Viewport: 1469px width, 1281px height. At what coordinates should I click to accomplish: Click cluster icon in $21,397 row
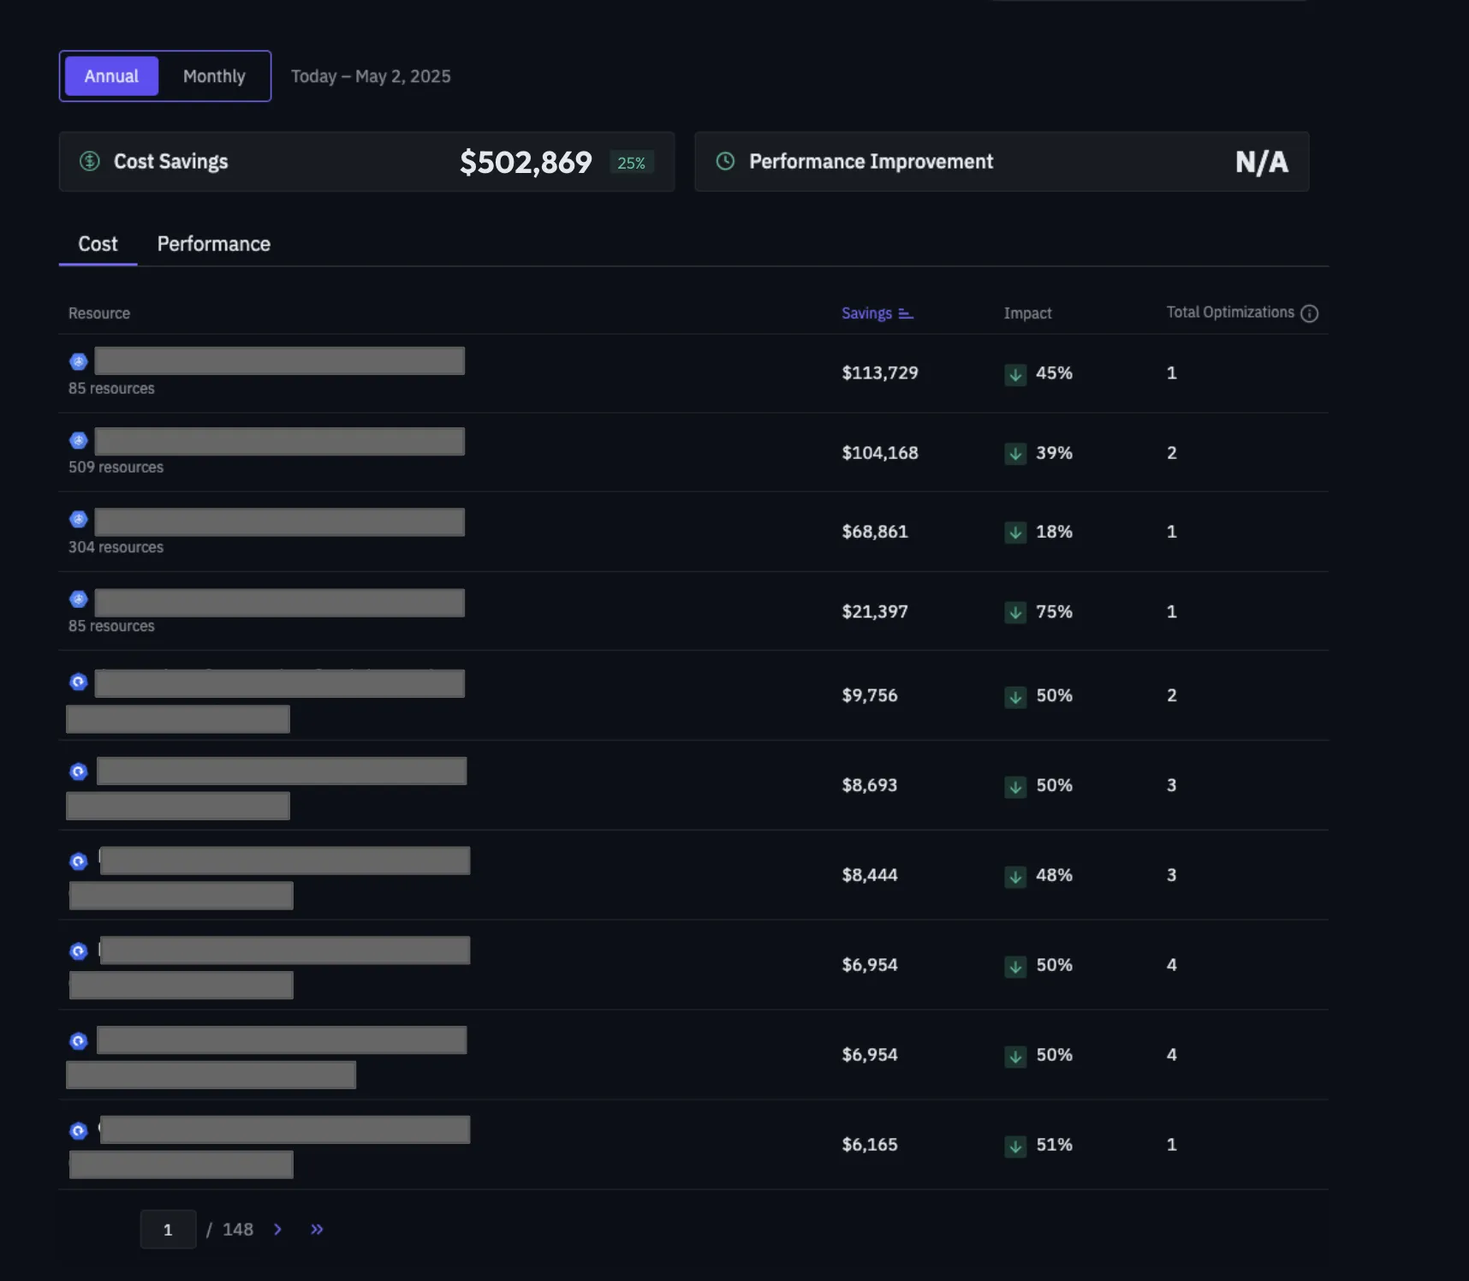click(x=79, y=599)
